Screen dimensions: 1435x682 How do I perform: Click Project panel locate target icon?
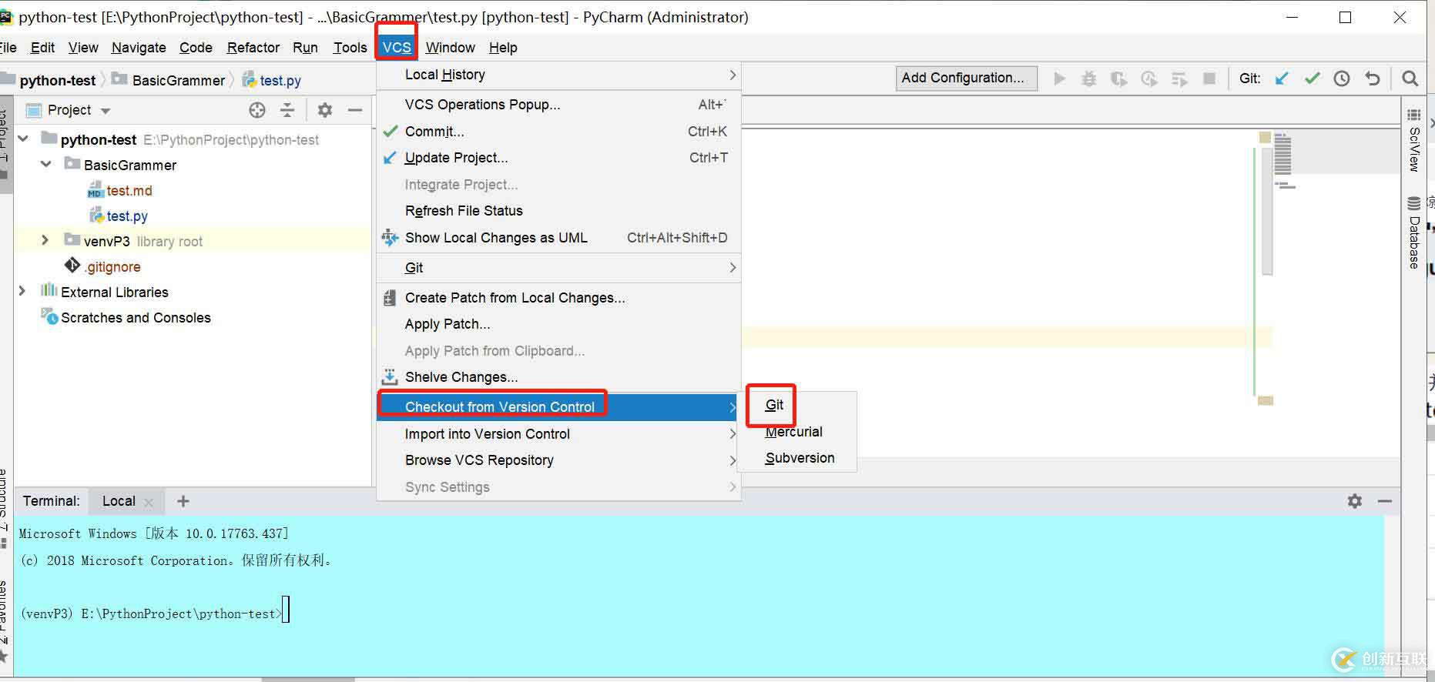pyautogui.click(x=257, y=110)
